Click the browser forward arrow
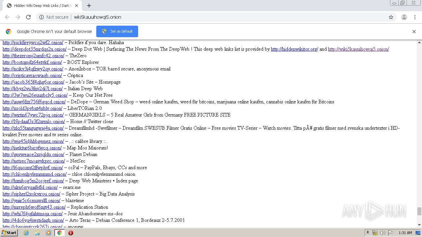 tap(18, 17)
